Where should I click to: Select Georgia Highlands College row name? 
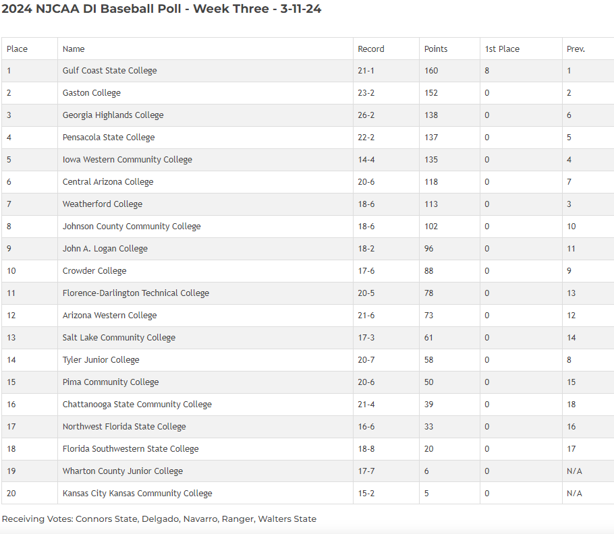(113, 115)
